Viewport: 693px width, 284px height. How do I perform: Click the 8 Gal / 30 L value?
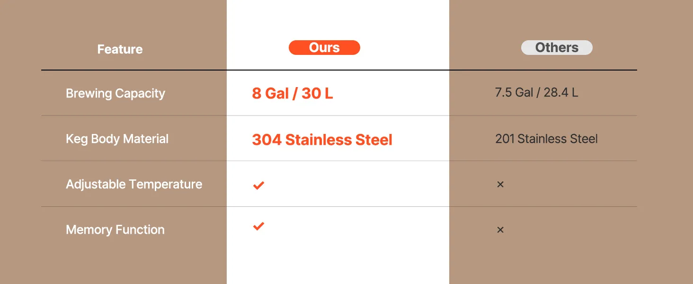(x=292, y=93)
